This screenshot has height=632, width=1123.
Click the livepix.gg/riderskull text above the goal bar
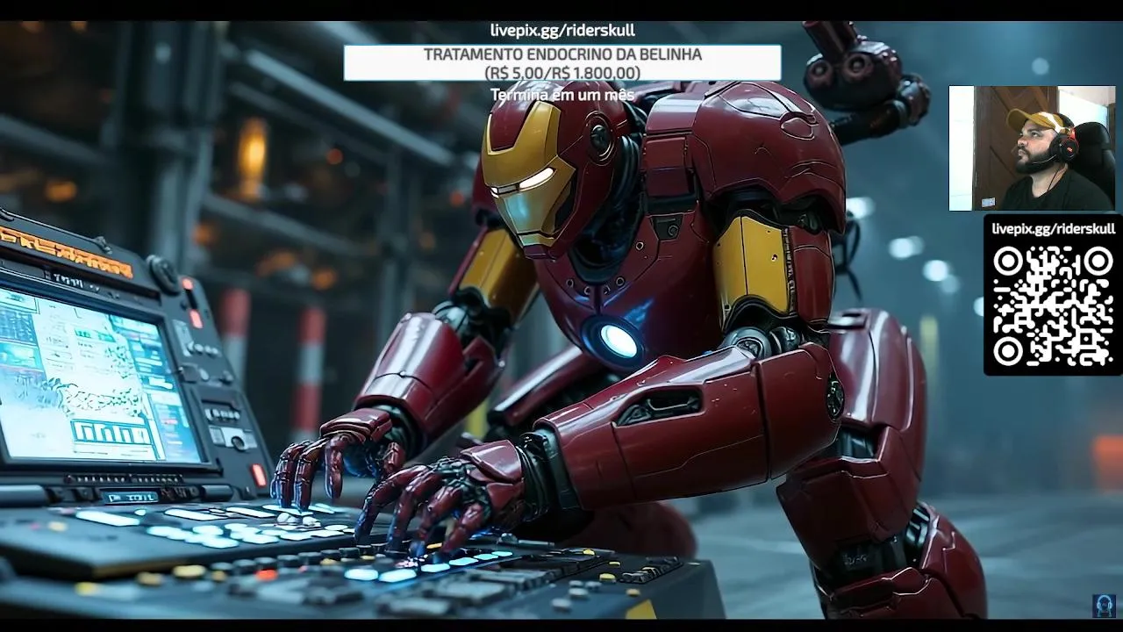(562, 31)
